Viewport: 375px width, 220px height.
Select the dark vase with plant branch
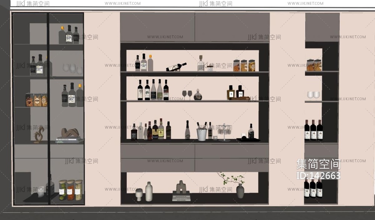tap(240, 191)
